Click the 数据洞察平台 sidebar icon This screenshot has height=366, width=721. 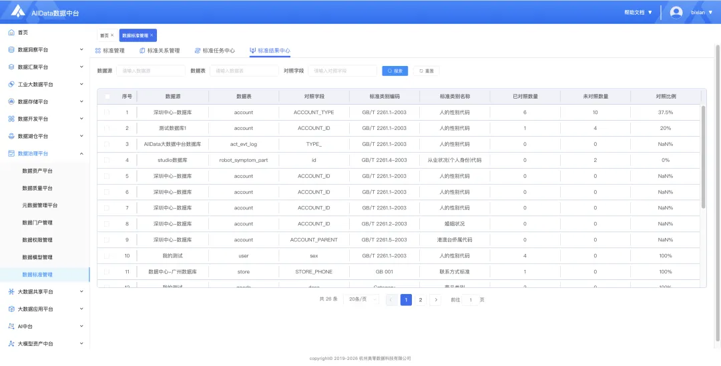[11, 49]
